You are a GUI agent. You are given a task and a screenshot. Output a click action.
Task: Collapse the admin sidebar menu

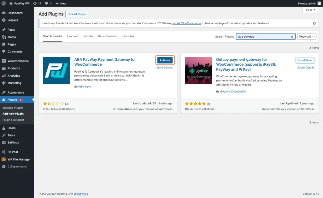point(15,167)
